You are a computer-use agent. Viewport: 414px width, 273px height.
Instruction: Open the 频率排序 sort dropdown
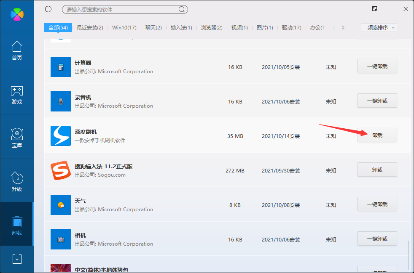tap(379, 28)
